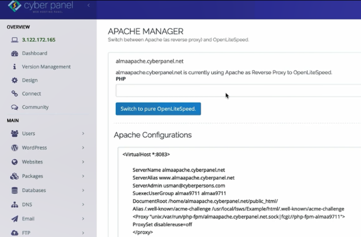Viewport: 361px width, 237px height.
Task: Open the DNS sidebar entry
Action: pyautogui.click(x=27, y=205)
